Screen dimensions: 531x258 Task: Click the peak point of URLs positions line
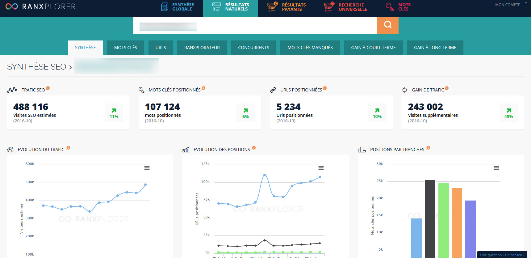coord(265,175)
